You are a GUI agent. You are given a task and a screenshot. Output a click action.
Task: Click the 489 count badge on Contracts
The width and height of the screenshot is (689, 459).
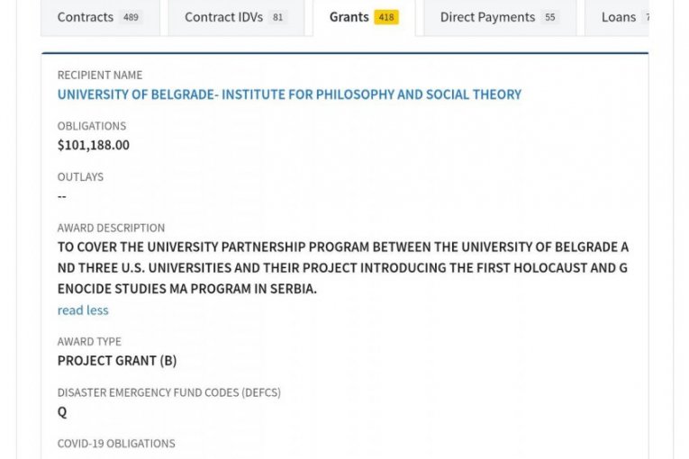click(131, 17)
